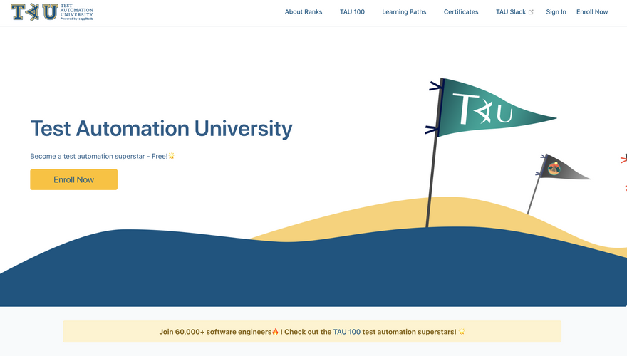Click Sign In in the header
Image resolution: width=627 pixels, height=356 pixels.
tap(556, 12)
